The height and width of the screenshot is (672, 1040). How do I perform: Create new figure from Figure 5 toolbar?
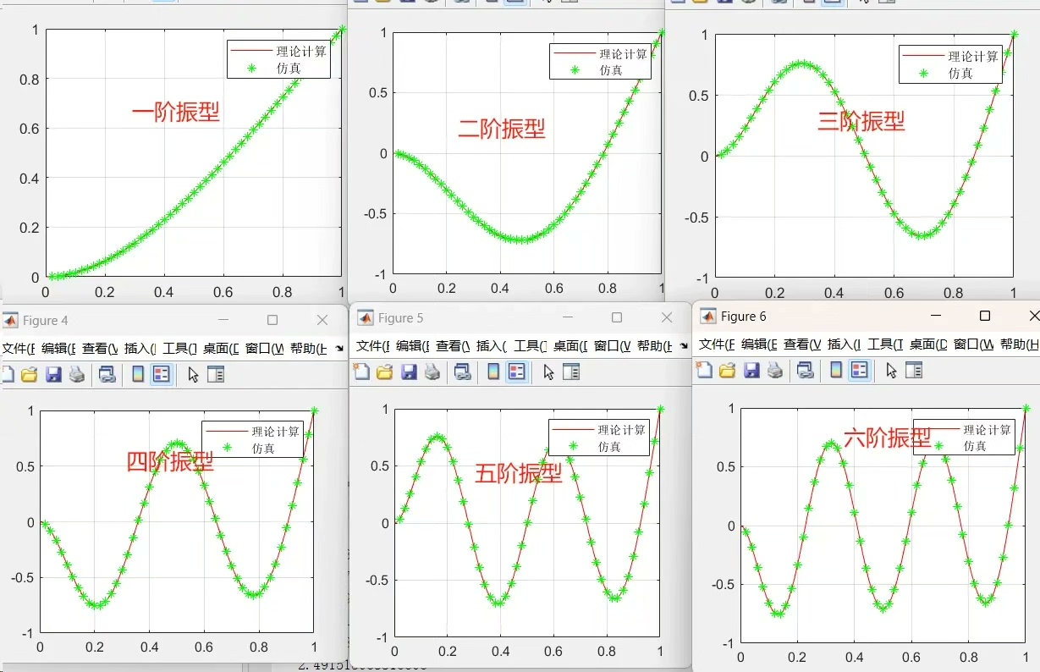tap(361, 371)
